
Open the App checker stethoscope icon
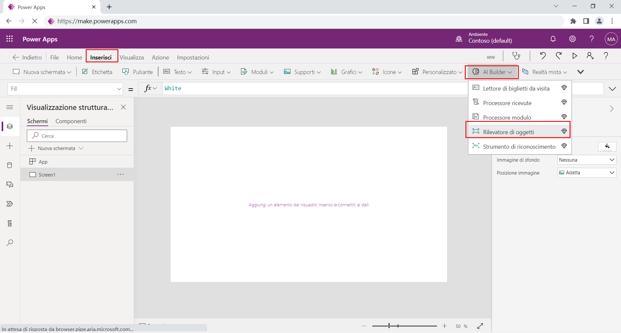516,56
